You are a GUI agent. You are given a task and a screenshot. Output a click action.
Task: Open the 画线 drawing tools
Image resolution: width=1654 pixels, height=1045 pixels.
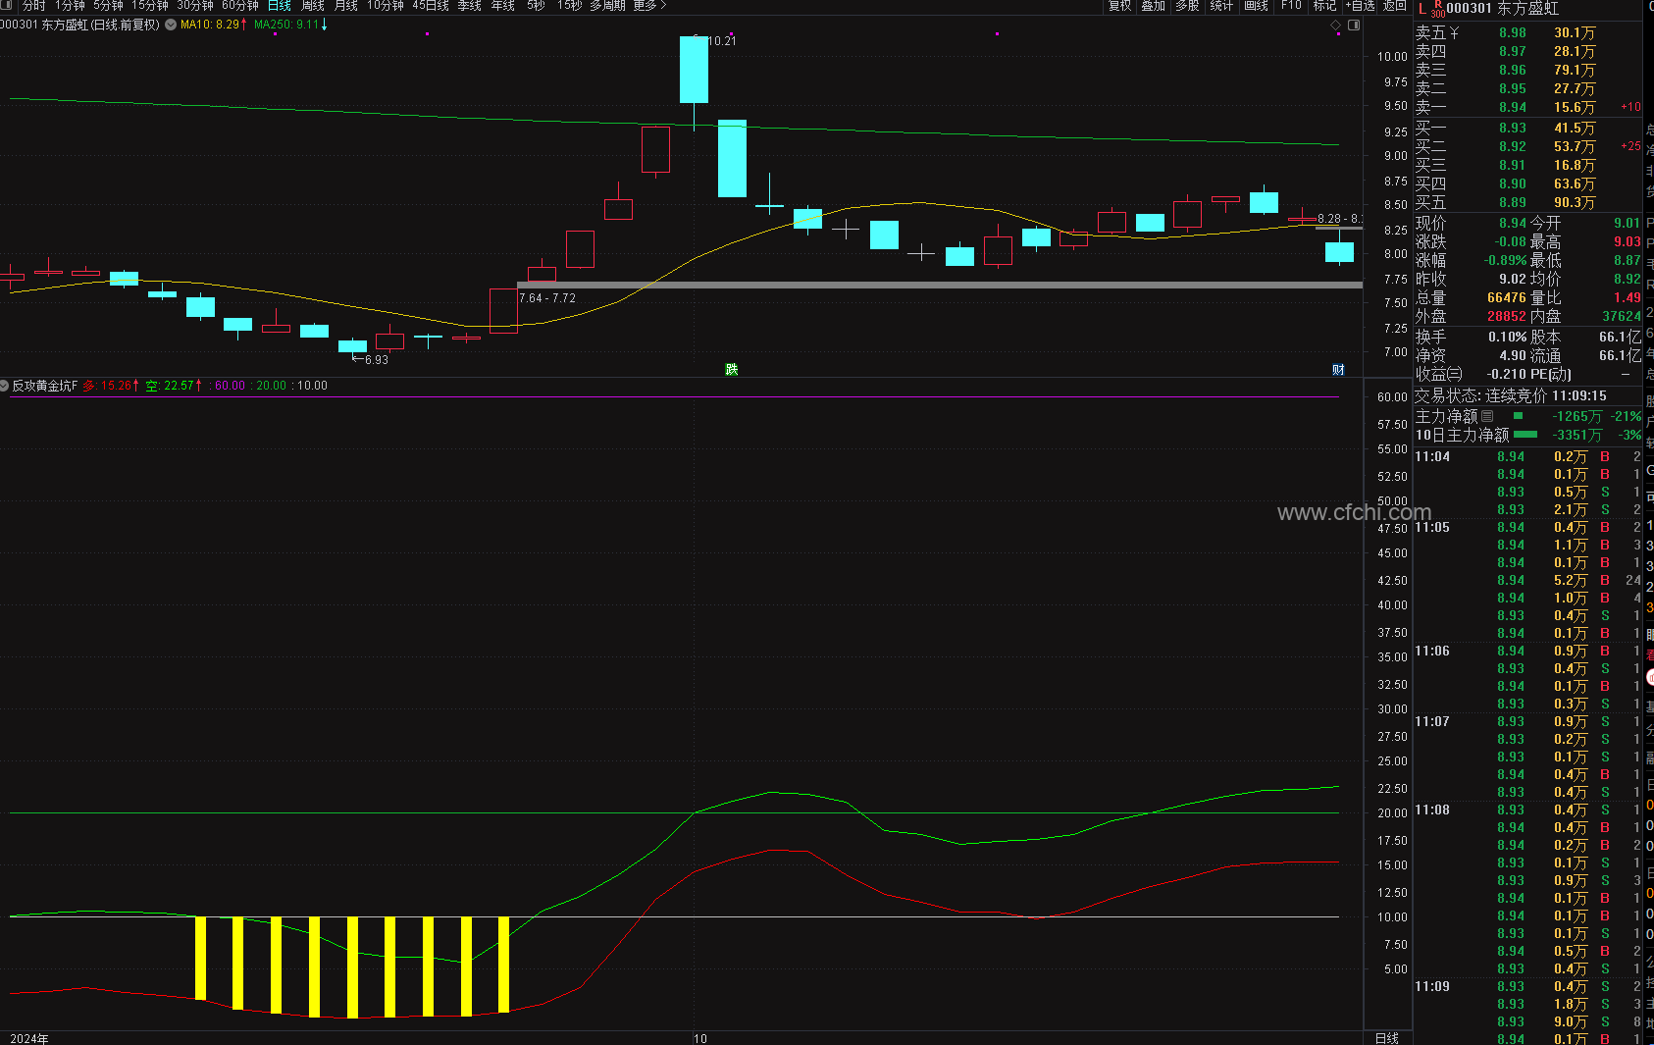click(x=1256, y=6)
